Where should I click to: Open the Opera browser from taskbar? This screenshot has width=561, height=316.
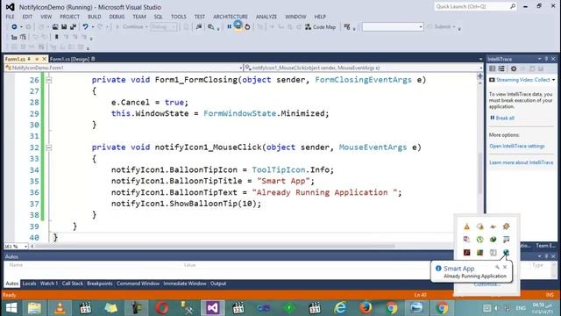pos(161,308)
